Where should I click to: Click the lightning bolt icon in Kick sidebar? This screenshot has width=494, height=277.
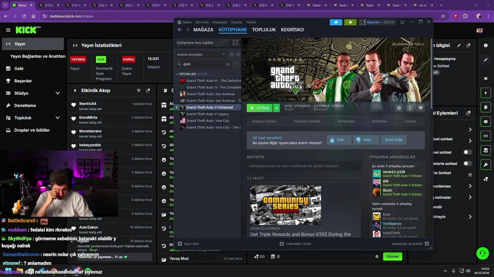(x=486, y=93)
